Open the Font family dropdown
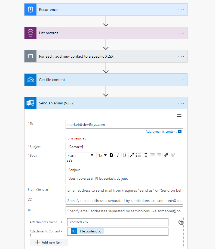The width and height of the screenshot is (215, 249). pos(81,155)
